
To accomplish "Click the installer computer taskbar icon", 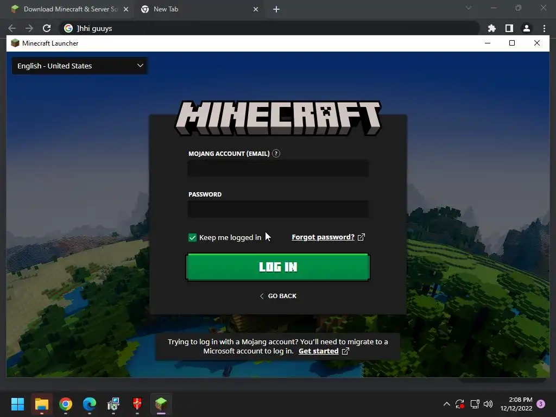I will click(113, 404).
